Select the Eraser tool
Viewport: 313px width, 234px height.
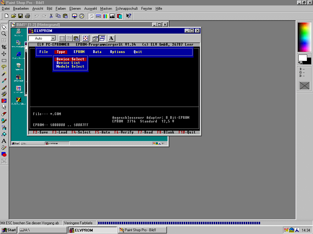pos(4,114)
